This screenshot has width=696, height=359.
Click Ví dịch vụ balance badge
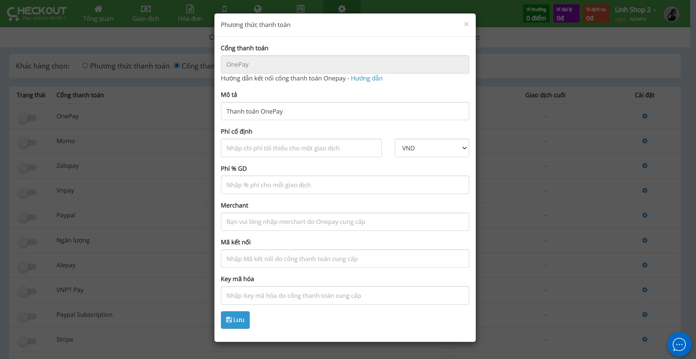pos(596,14)
